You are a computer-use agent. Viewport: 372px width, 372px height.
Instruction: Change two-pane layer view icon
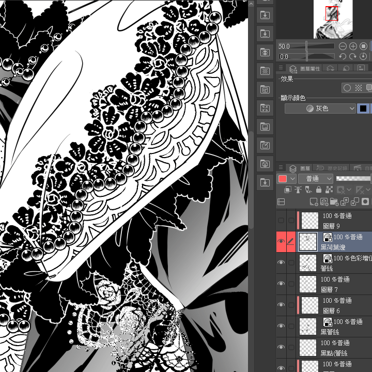[x=281, y=202]
